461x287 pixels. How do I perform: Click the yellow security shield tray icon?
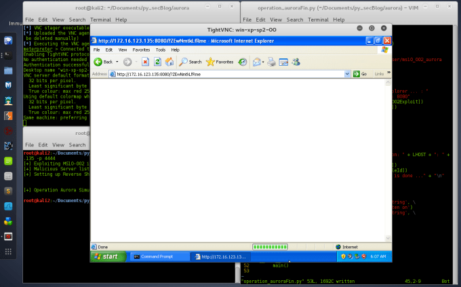click(x=343, y=256)
